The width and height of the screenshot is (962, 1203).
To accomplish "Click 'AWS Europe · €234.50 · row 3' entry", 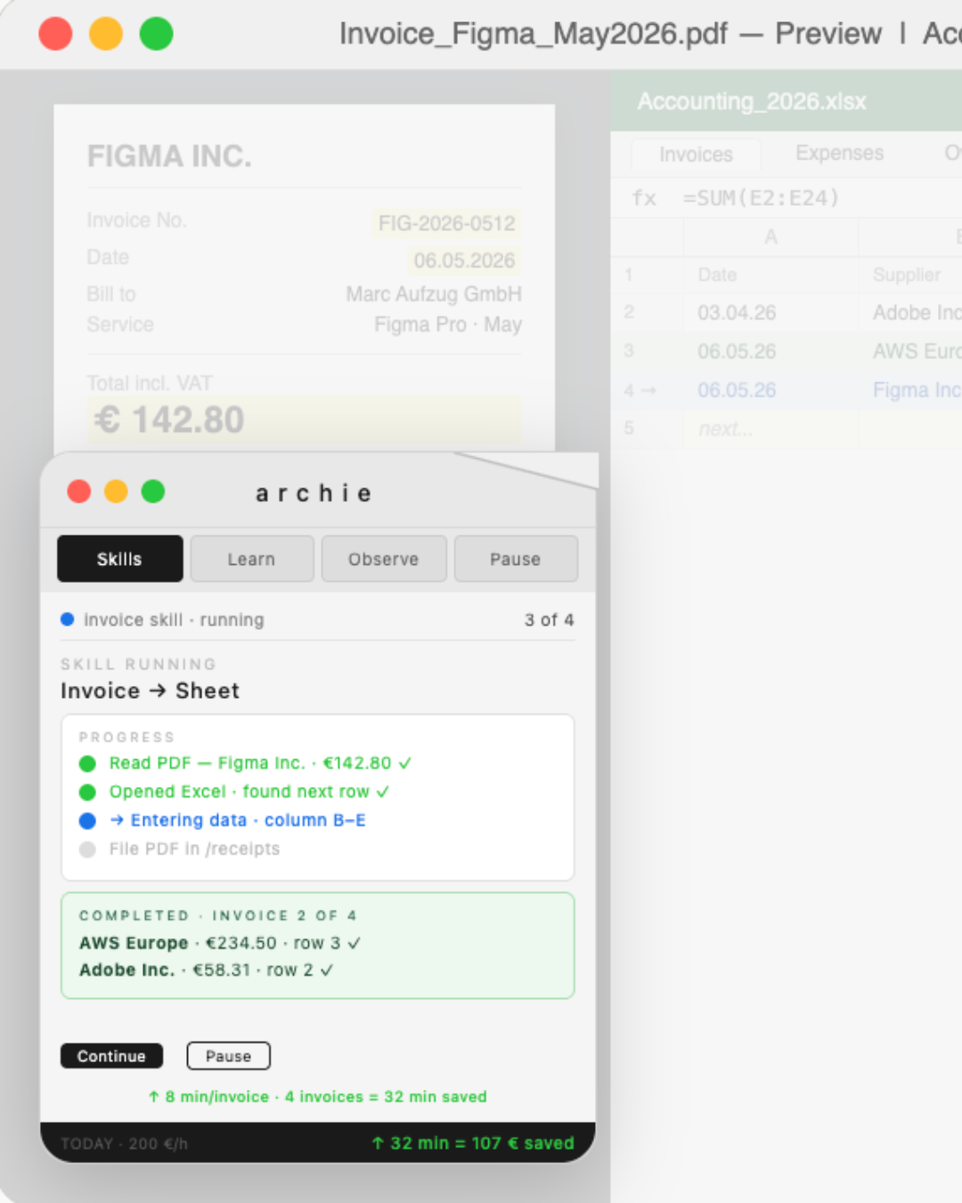I will [x=220, y=943].
